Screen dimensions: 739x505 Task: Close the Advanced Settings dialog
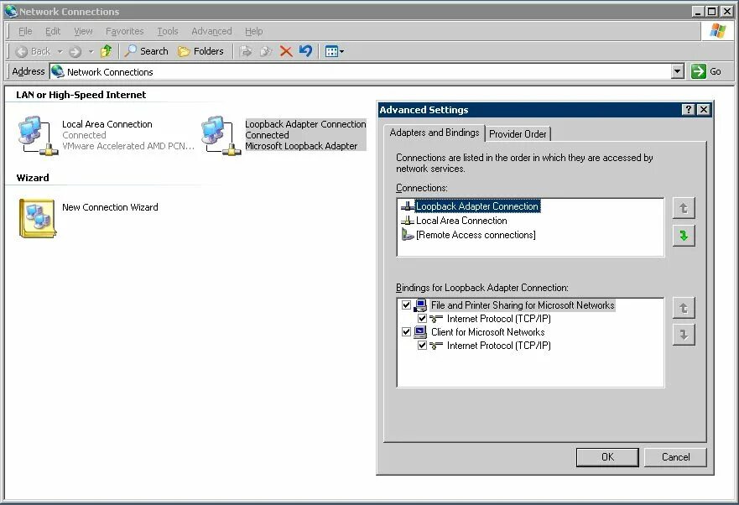coord(704,109)
